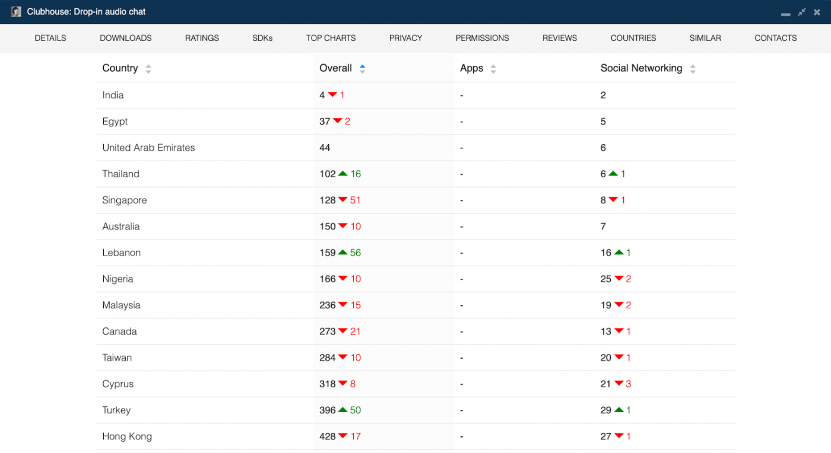Open the PERMISSIONS tab
The height and width of the screenshot is (453, 831).
point(482,38)
